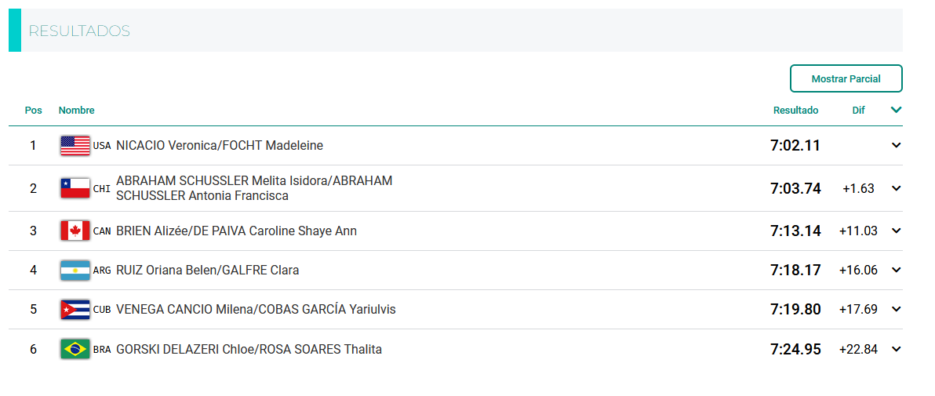
Task: Expand the Brazil sixth place row
Action: (x=897, y=349)
